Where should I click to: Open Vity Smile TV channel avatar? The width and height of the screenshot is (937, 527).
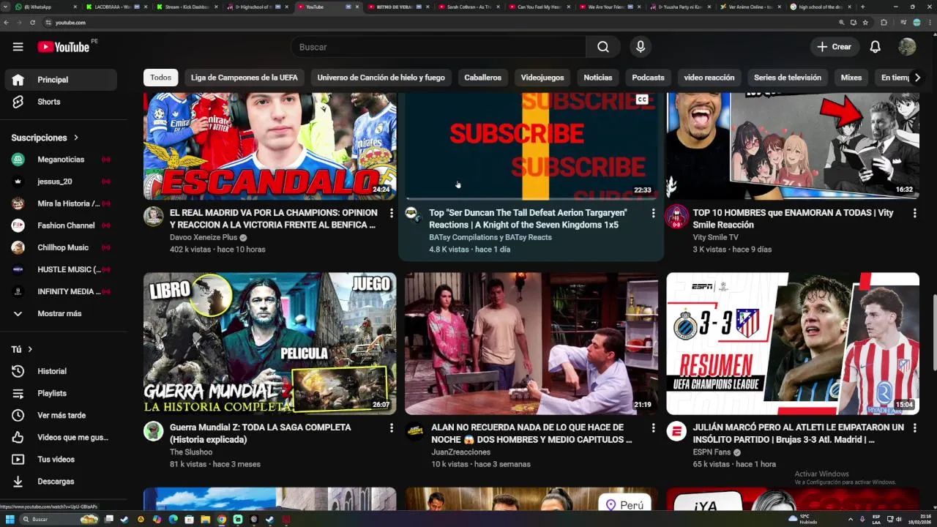676,216
